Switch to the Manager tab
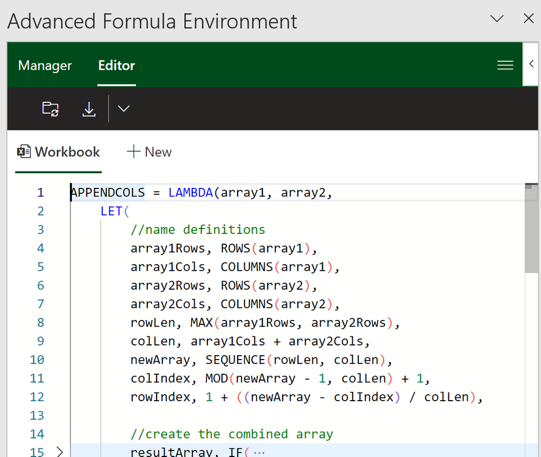 coord(45,66)
